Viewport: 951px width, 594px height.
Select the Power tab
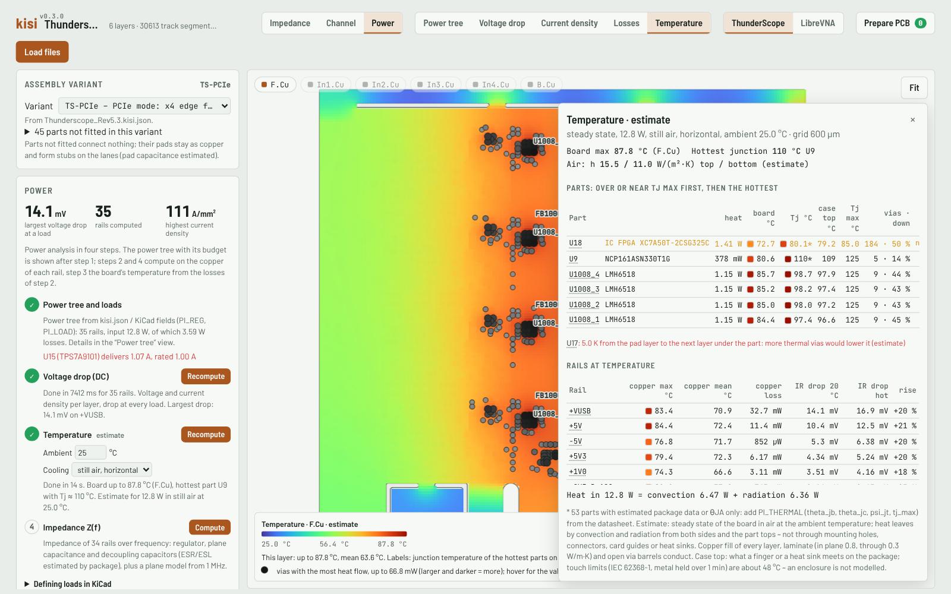383,23
